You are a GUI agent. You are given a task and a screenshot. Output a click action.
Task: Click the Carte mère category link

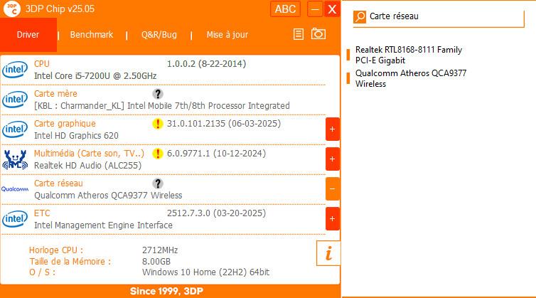click(55, 94)
